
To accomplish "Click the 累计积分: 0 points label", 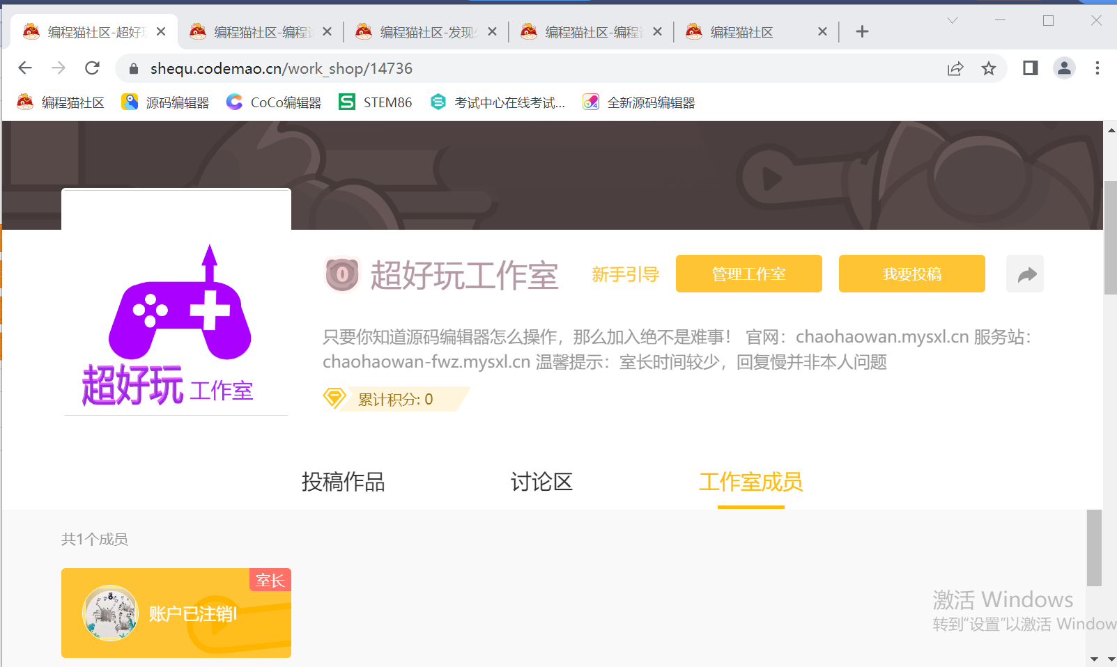I will [x=396, y=399].
